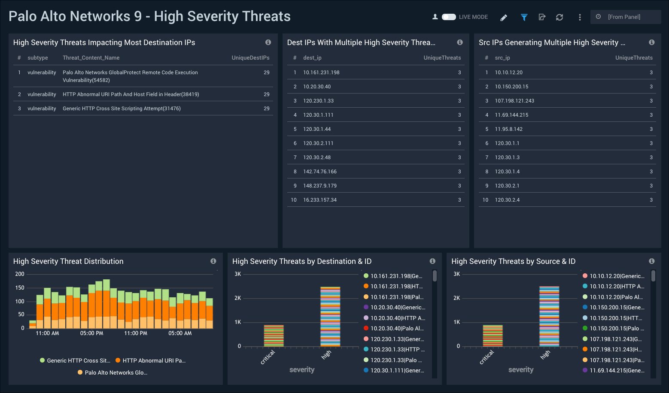Open the three-dot kebab menu

(579, 17)
